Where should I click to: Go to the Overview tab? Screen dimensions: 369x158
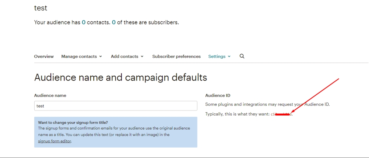44,57
